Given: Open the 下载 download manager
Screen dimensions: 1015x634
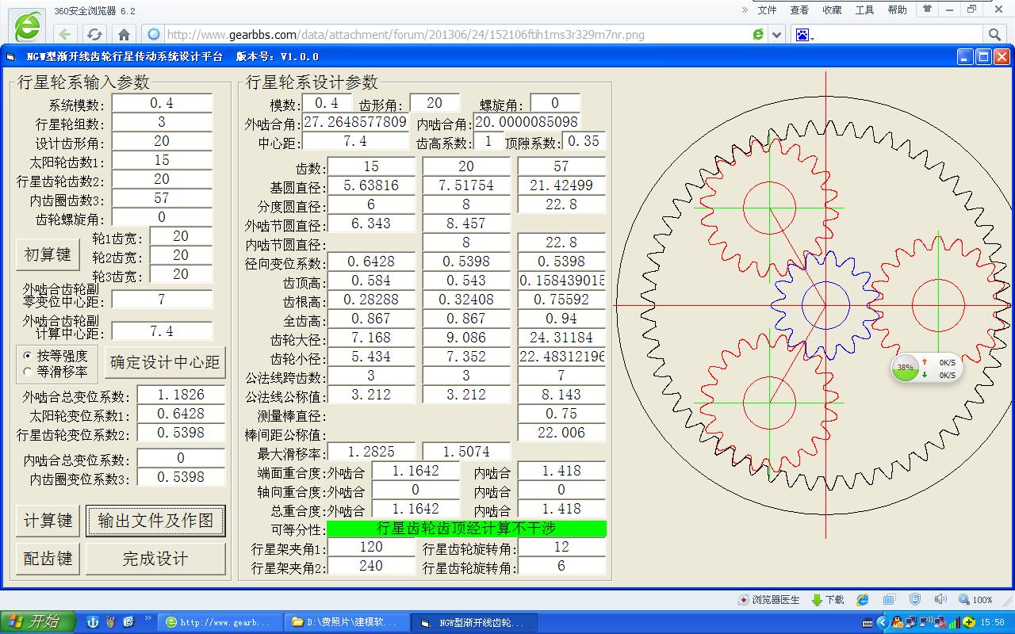Looking at the screenshot, I should coord(828,600).
